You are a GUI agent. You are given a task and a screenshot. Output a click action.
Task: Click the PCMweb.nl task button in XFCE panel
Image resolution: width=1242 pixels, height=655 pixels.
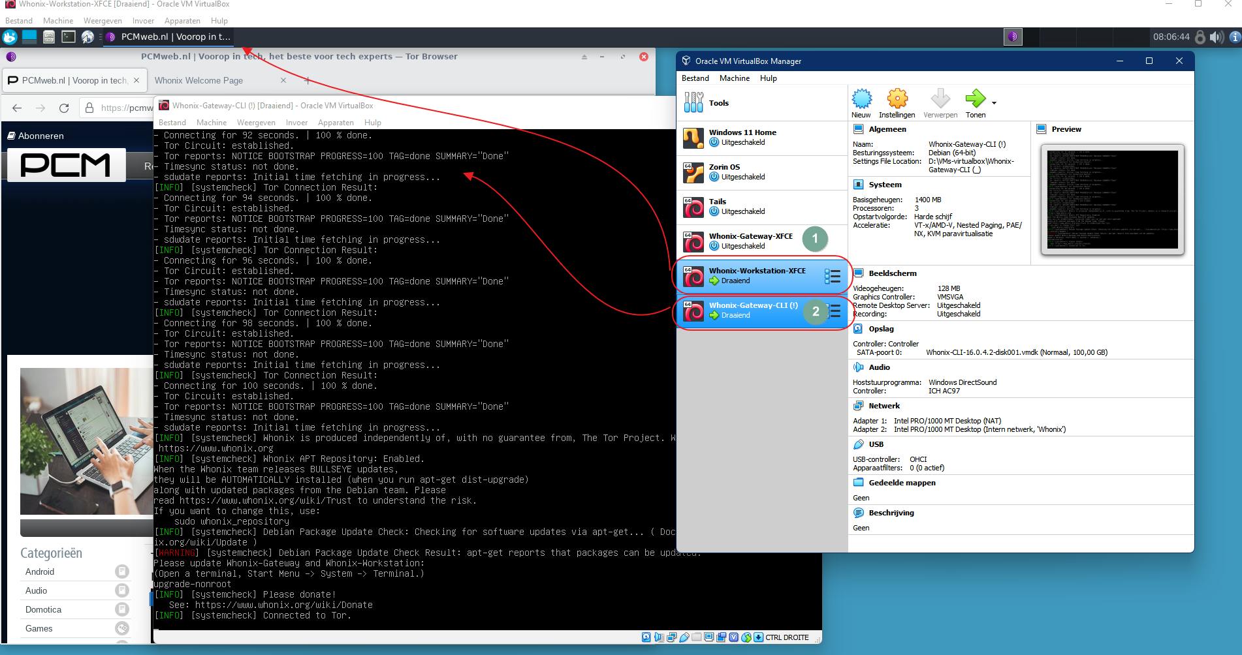(x=168, y=37)
